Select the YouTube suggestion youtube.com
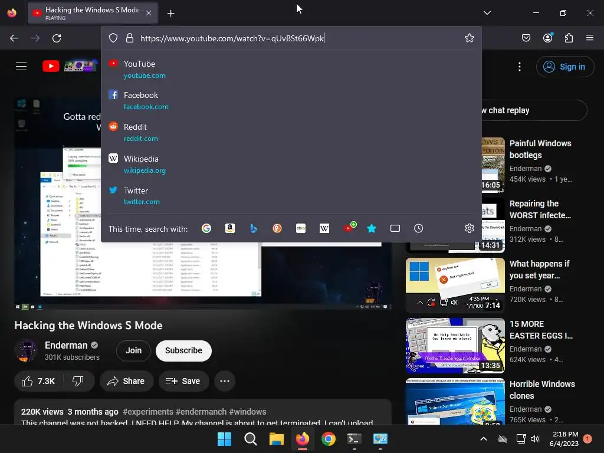The height and width of the screenshot is (453, 604). point(291,70)
